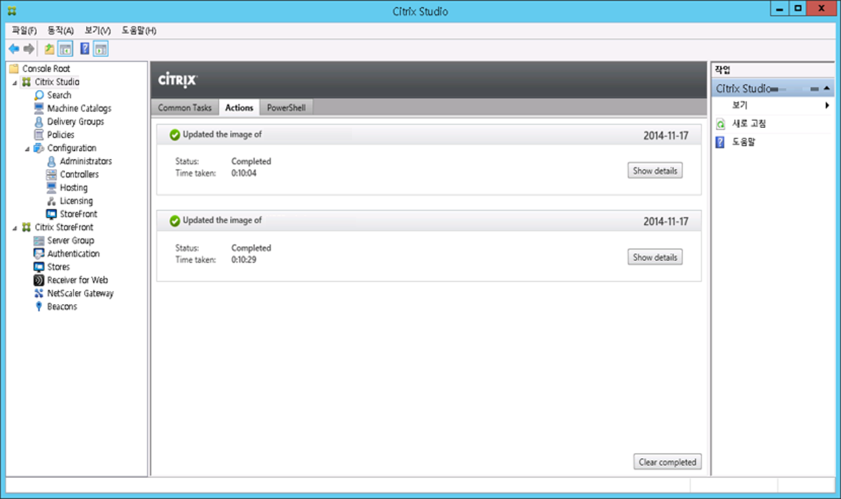Image resolution: width=841 pixels, height=499 pixels.
Task: Open the Server Group node icon
Action: click(40, 241)
